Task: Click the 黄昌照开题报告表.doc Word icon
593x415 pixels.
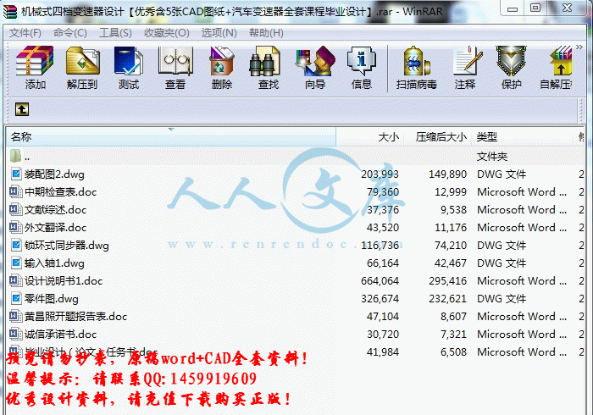Action: coord(14,316)
